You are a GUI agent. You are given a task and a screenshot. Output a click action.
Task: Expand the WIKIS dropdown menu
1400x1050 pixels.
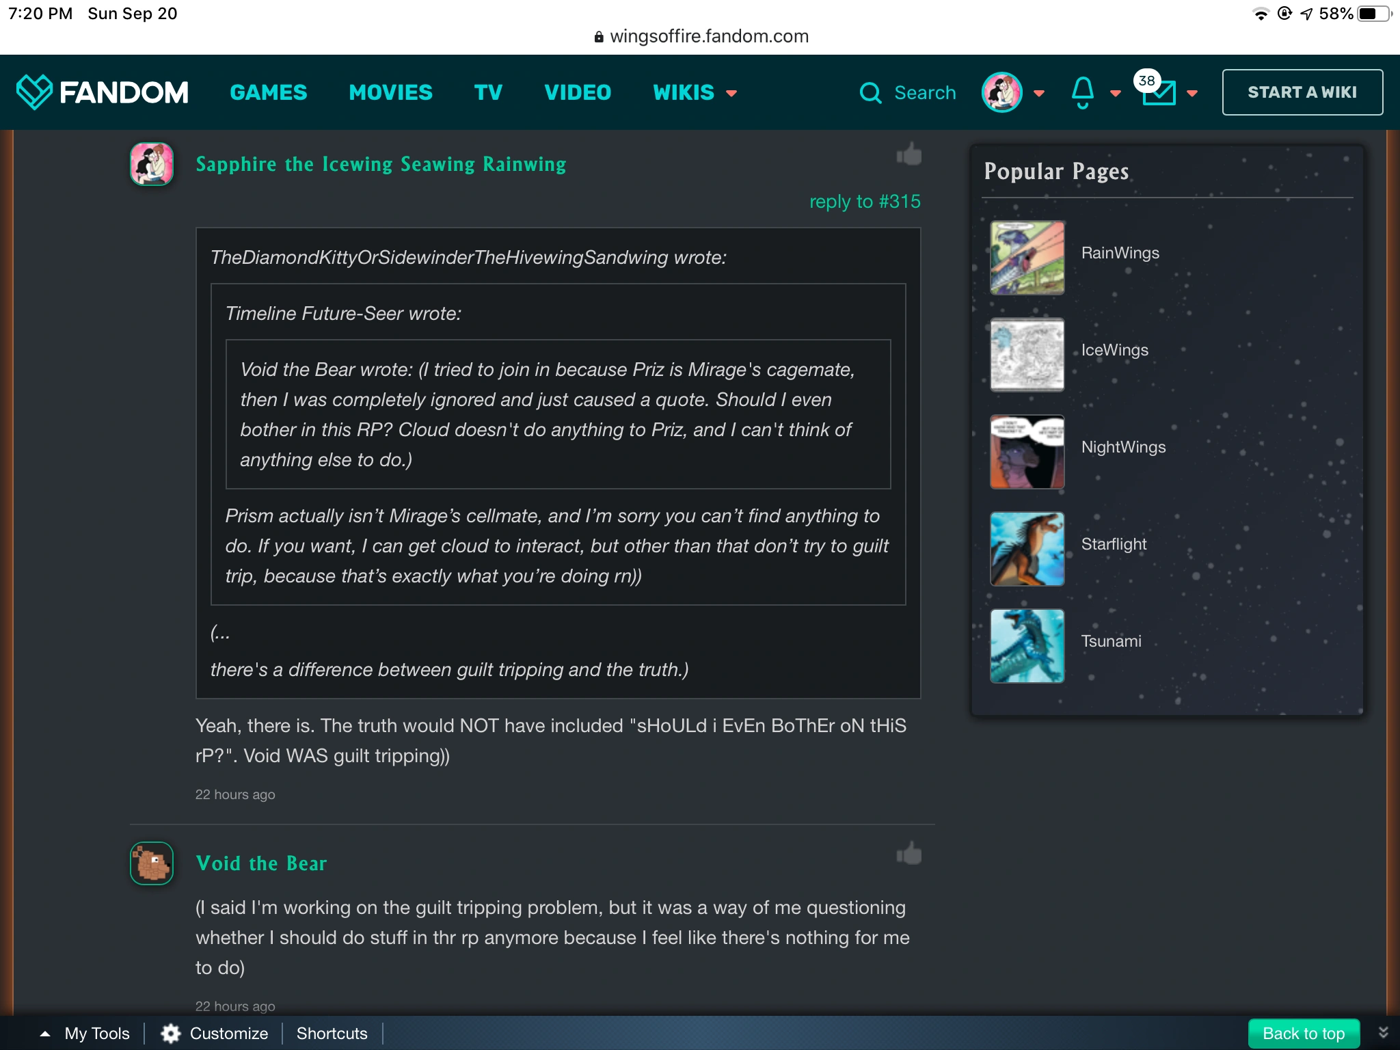[695, 92]
